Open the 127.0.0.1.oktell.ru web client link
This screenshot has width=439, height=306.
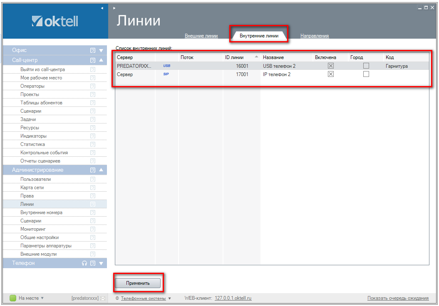[233, 298]
